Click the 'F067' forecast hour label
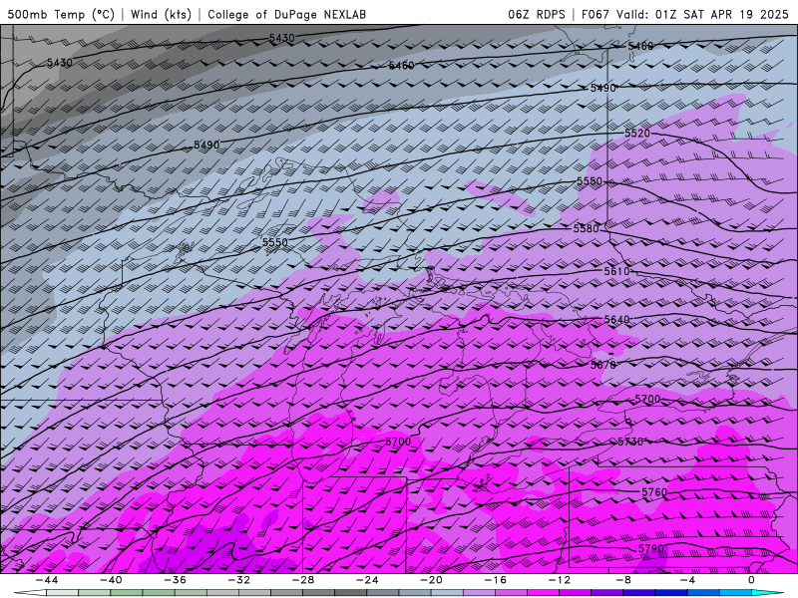The width and height of the screenshot is (798, 598). 595,14
